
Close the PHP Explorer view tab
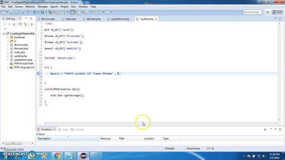point(20,19)
